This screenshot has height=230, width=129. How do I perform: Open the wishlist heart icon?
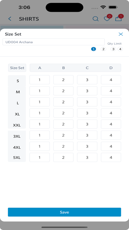[107, 19]
